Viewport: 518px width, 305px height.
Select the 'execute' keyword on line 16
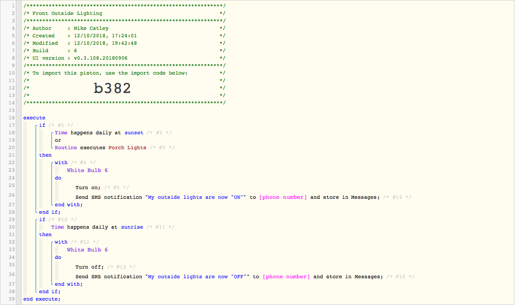[34, 118]
